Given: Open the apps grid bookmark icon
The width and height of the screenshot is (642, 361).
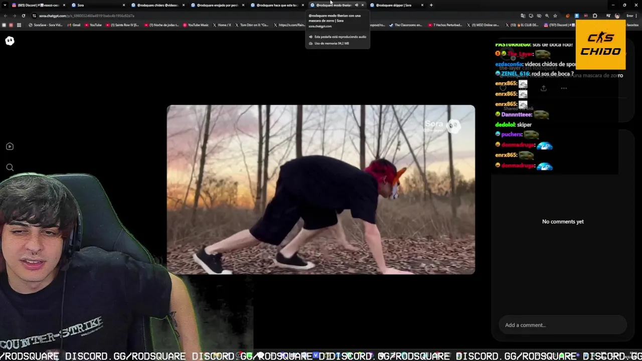Looking at the screenshot, I should pyautogui.click(x=19, y=25).
